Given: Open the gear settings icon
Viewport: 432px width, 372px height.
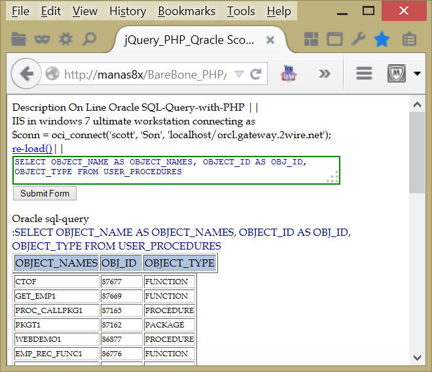Looking at the screenshot, I should click(66, 39).
